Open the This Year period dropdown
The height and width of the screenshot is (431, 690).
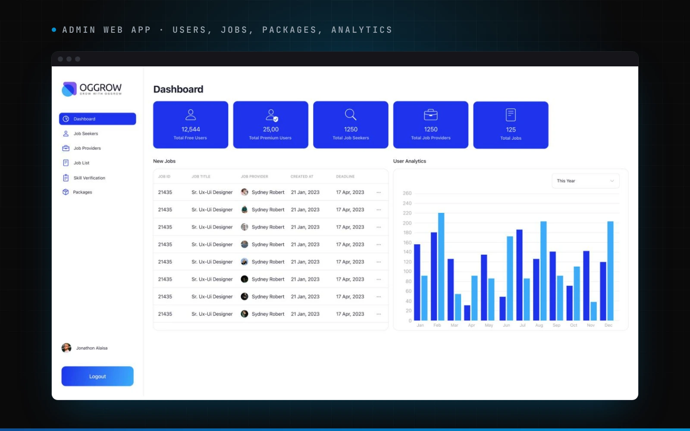[586, 181]
